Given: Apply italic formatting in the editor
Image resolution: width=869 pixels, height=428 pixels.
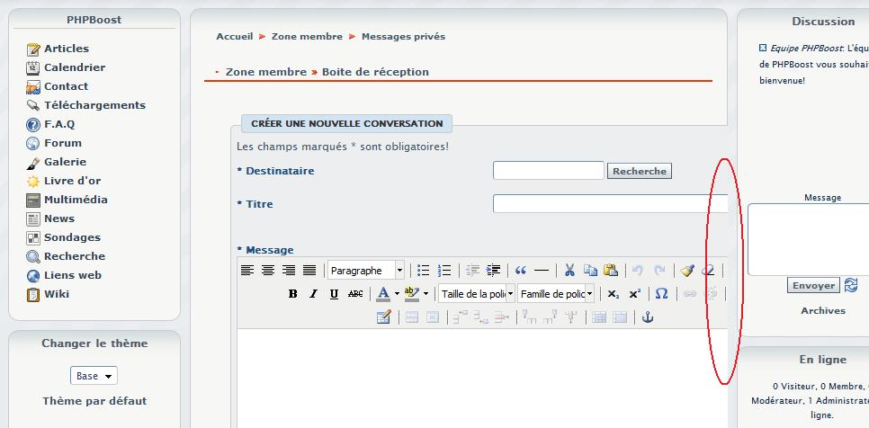Looking at the screenshot, I should [x=313, y=294].
